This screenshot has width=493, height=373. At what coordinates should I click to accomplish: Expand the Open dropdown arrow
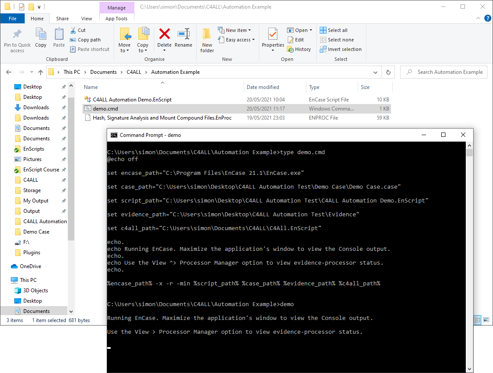pos(311,30)
